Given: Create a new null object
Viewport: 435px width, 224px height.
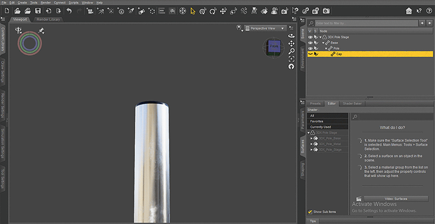Looking at the screenshot, I should pos(152,11).
